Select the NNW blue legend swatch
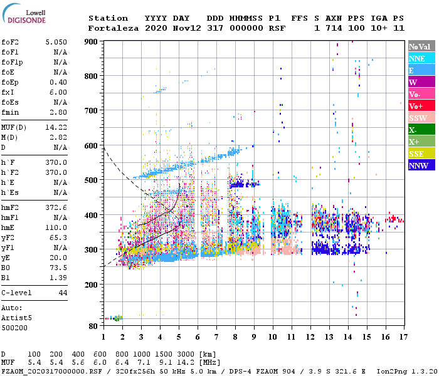Screen dimensions: 439x376 click(x=421, y=165)
